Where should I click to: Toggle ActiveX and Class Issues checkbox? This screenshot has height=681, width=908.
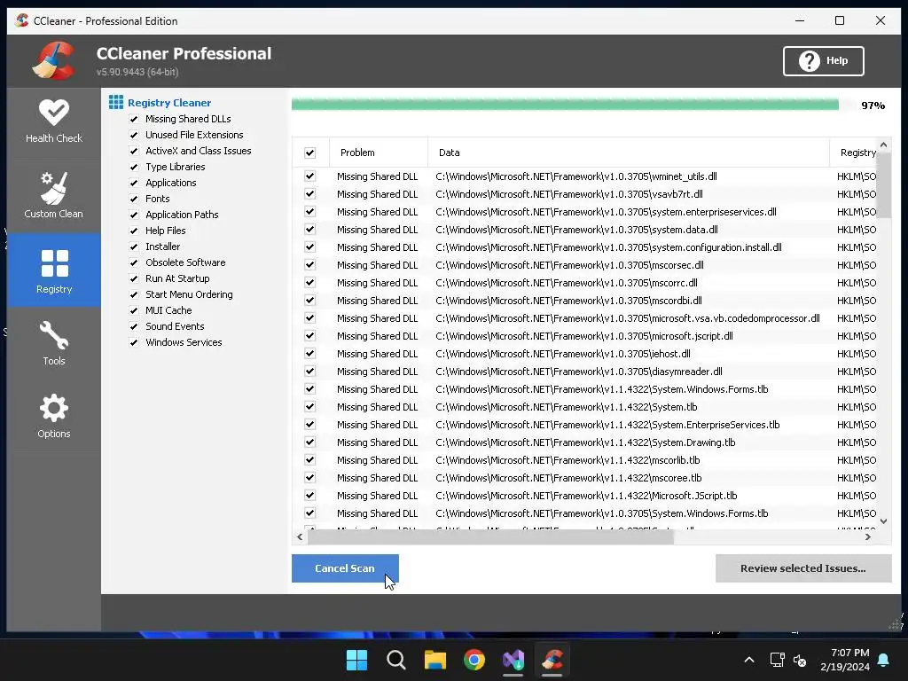(x=134, y=151)
